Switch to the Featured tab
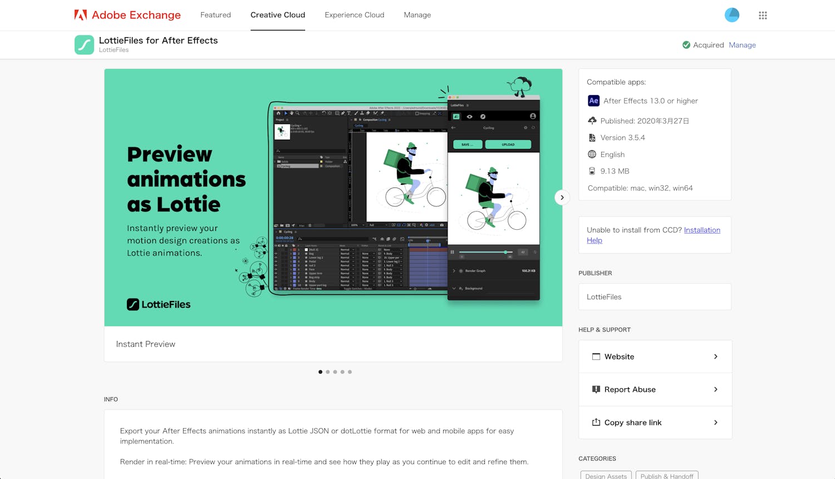 click(215, 15)
